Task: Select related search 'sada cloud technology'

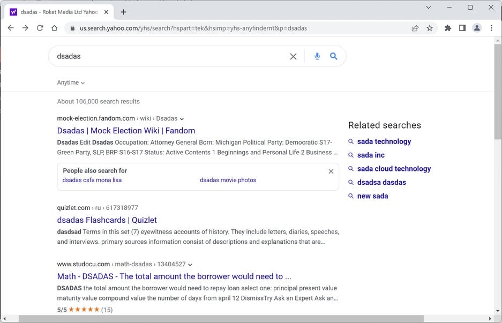Action: click(x=394, y=169)
